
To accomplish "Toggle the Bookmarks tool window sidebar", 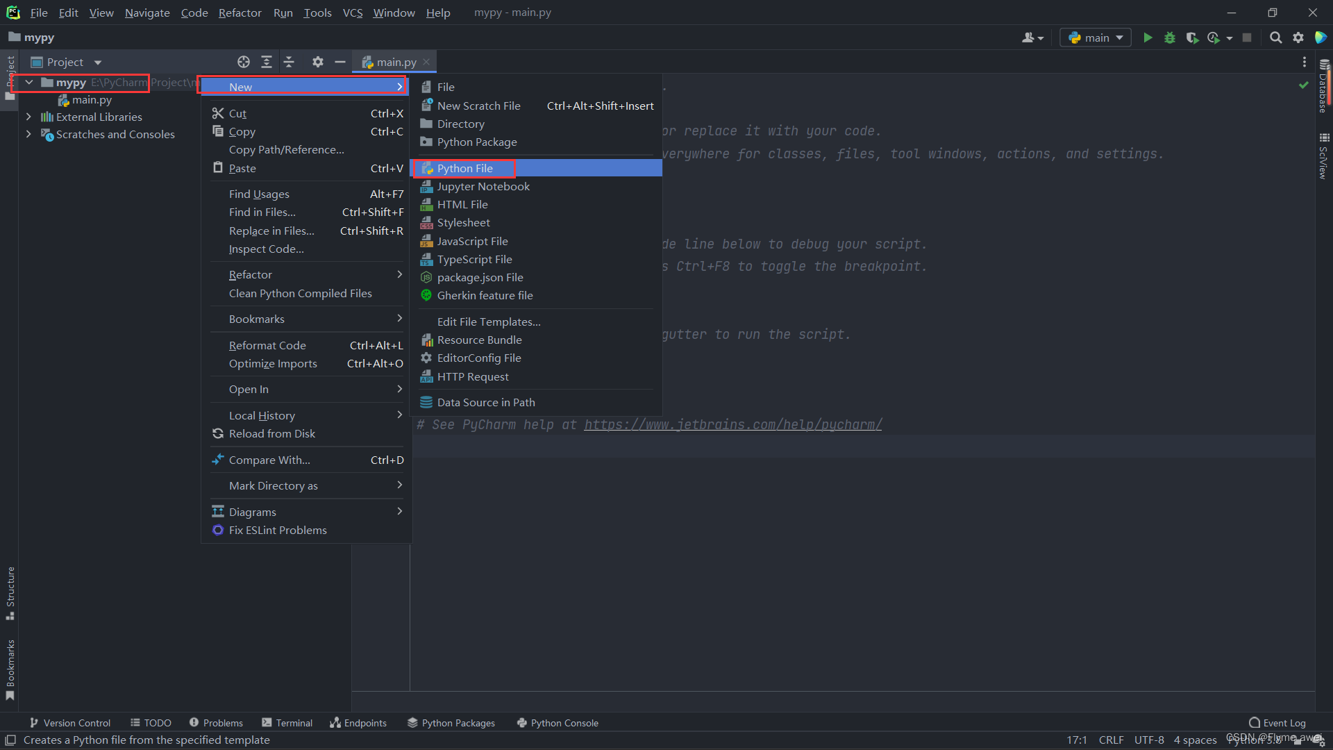I will [10, 668].
